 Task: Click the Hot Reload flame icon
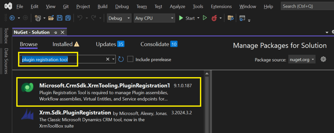pyautogui.click(x=213, y=18)
